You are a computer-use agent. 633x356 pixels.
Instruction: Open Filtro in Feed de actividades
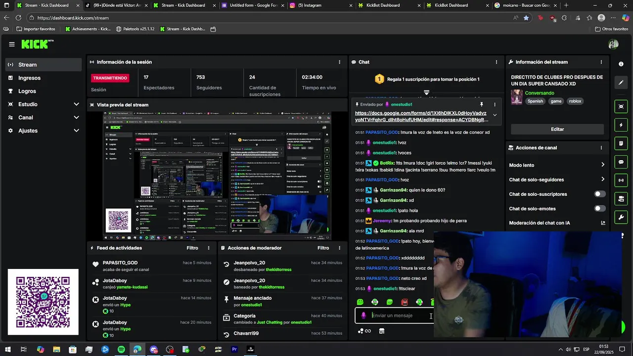[192, 248]
